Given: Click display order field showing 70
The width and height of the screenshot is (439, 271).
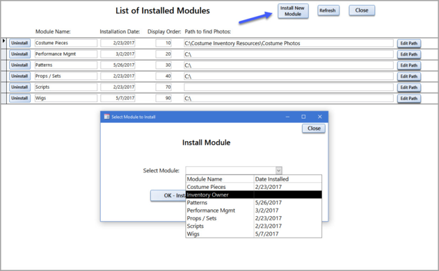Looking at the screenshot, I should tap(163, 88).
